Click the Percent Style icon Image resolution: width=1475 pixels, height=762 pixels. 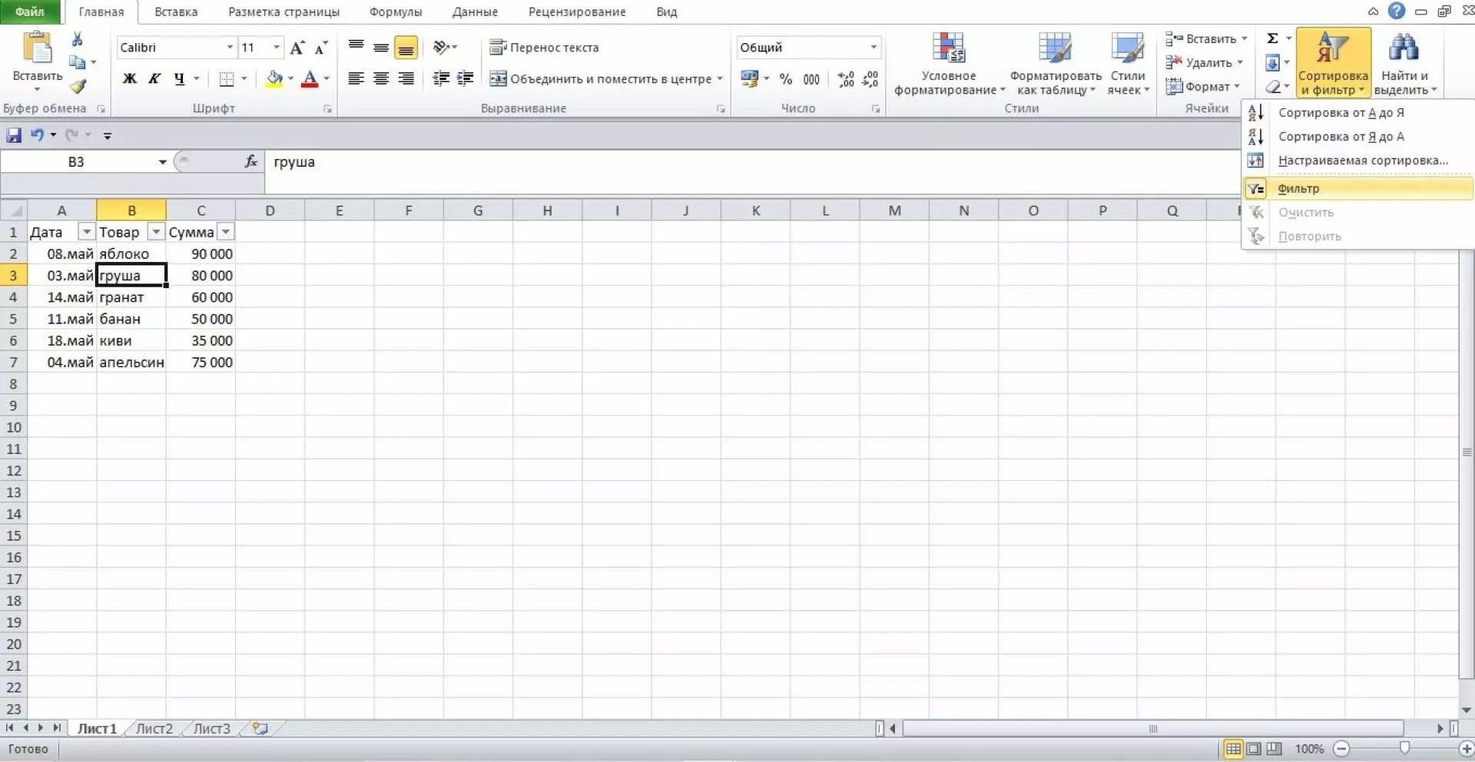coord(785,79)
